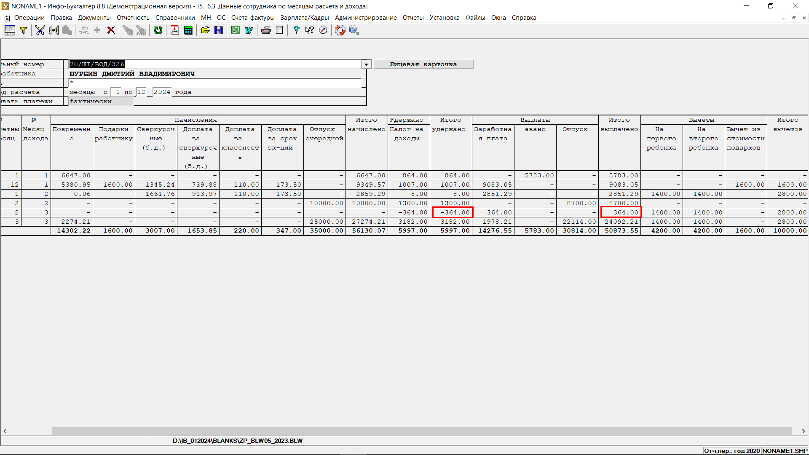Viewport: 809px width, 455px height.
Task: Click the yellow filter funnel icon
Action: (x=24, y=30)
